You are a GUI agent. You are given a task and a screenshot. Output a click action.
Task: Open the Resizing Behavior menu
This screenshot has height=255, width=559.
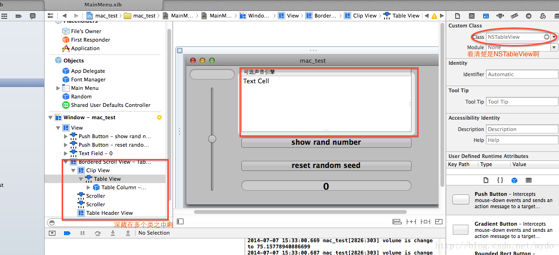pyautogui.click(x=439, y=221)
